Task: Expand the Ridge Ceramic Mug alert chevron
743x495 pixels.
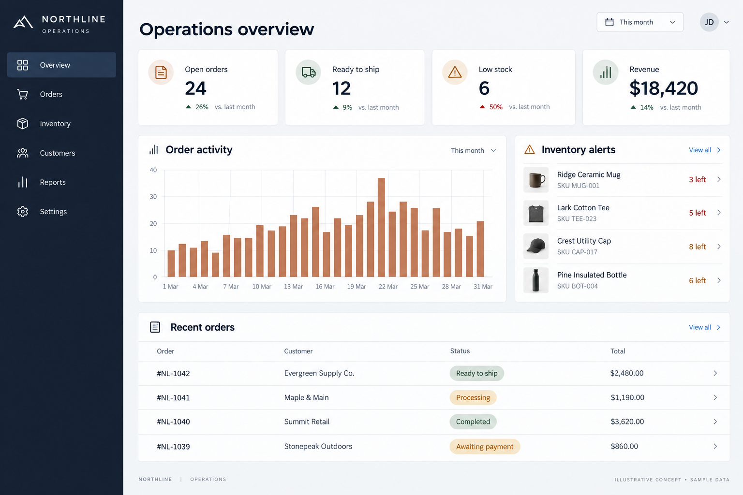Action: pos(719,179)
